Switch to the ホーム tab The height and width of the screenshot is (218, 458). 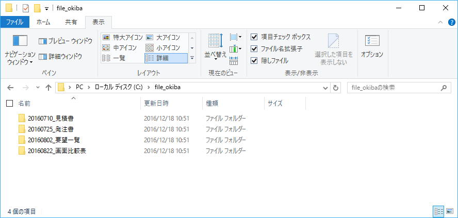point(43,22)
